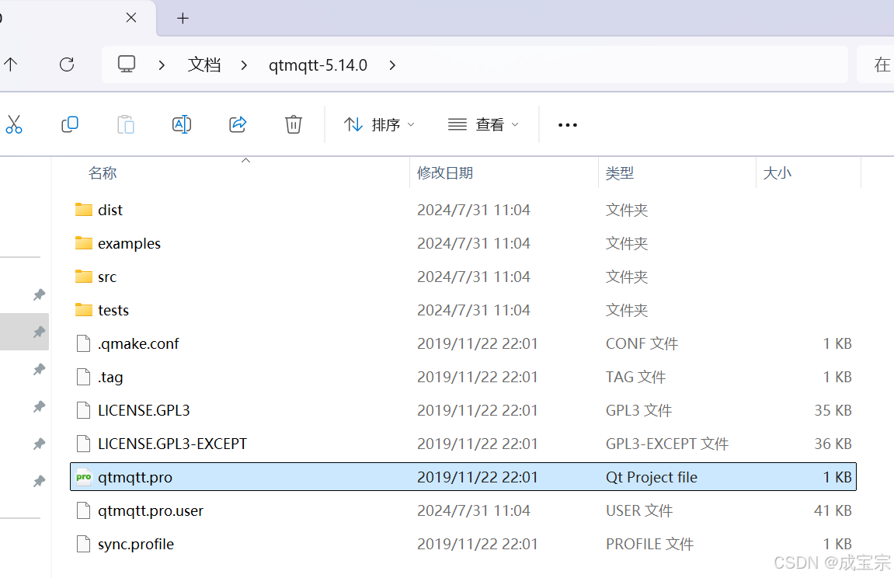Click the LICENSE.GPL3-EXCEPT file icon
894x578 pixels.
pyautogui.click(x=83, y=444)
